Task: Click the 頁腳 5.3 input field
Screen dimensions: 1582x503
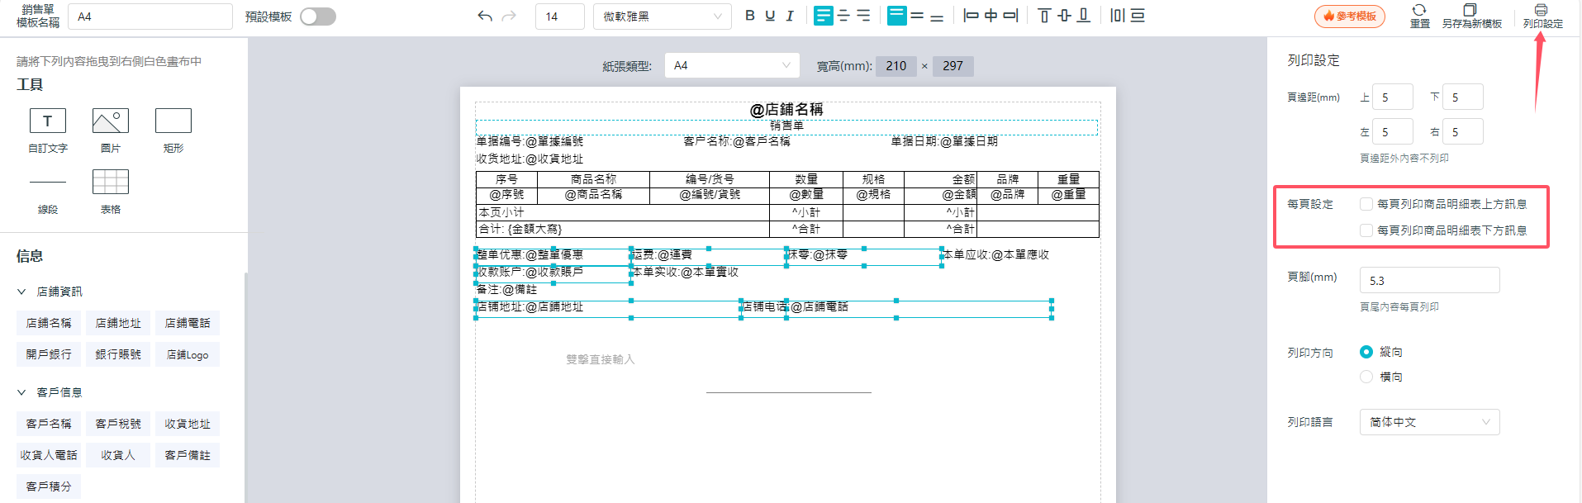Action: (x=1429, y=281)
